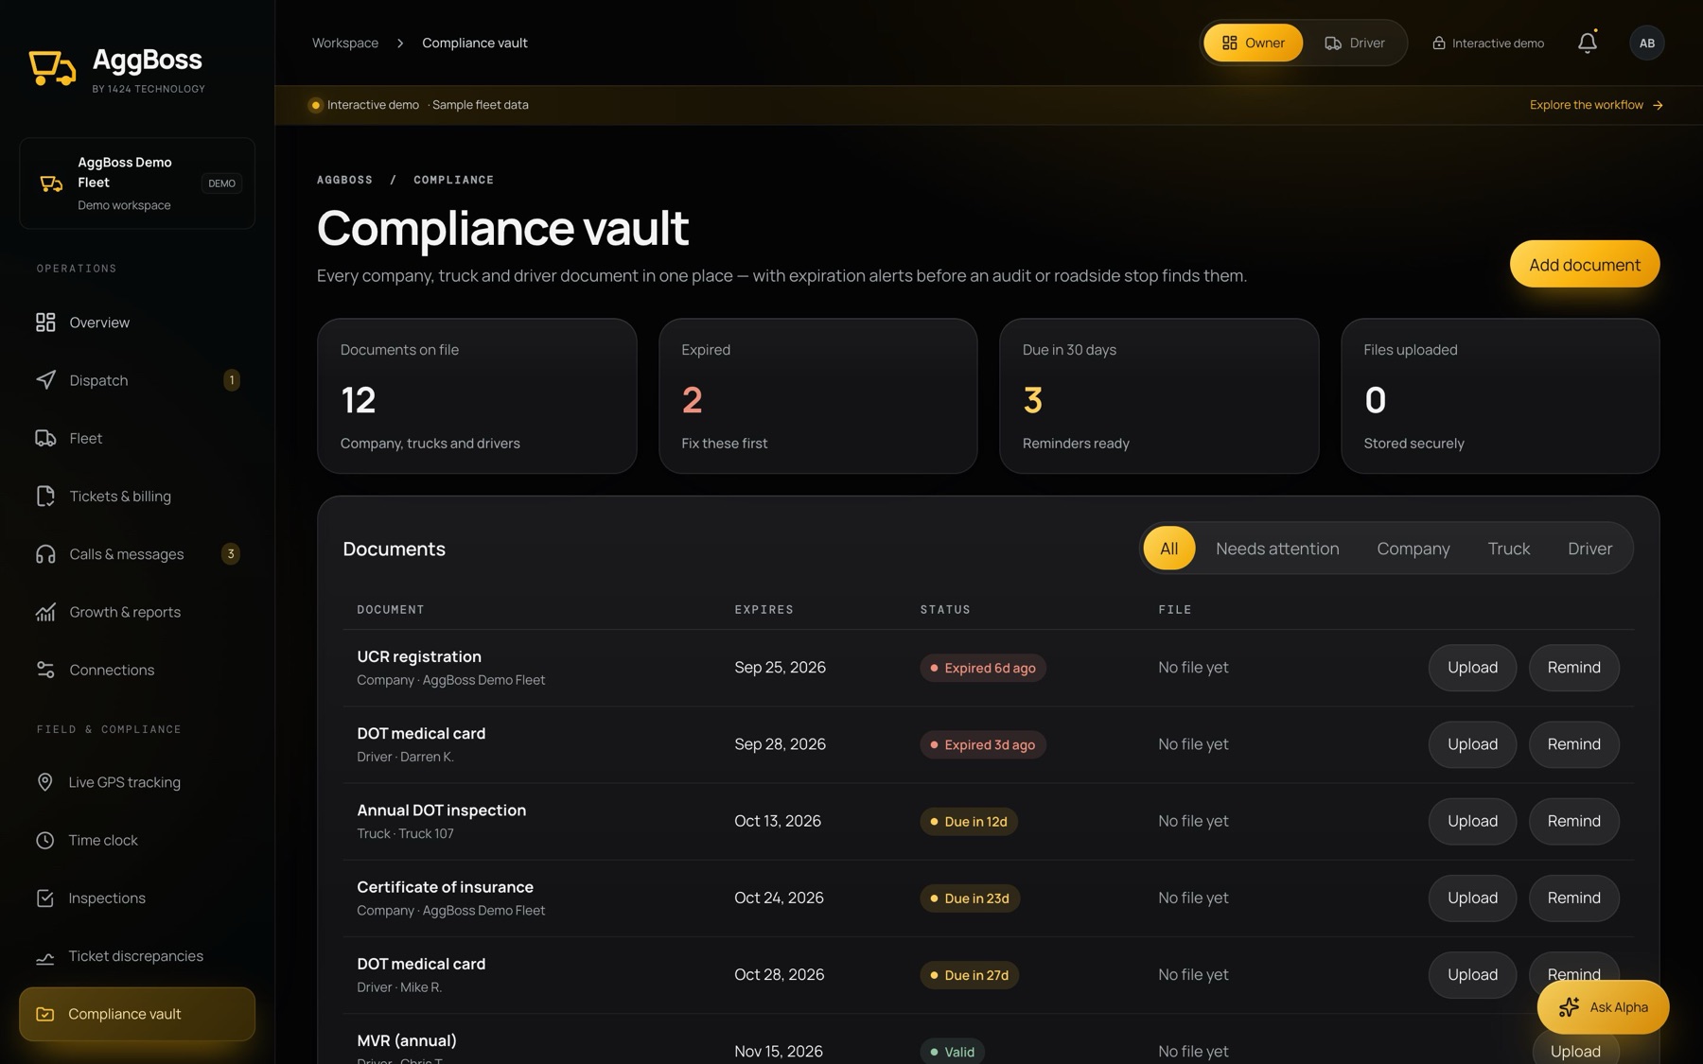Filter documents by Company

click(x=1413, y=549)
